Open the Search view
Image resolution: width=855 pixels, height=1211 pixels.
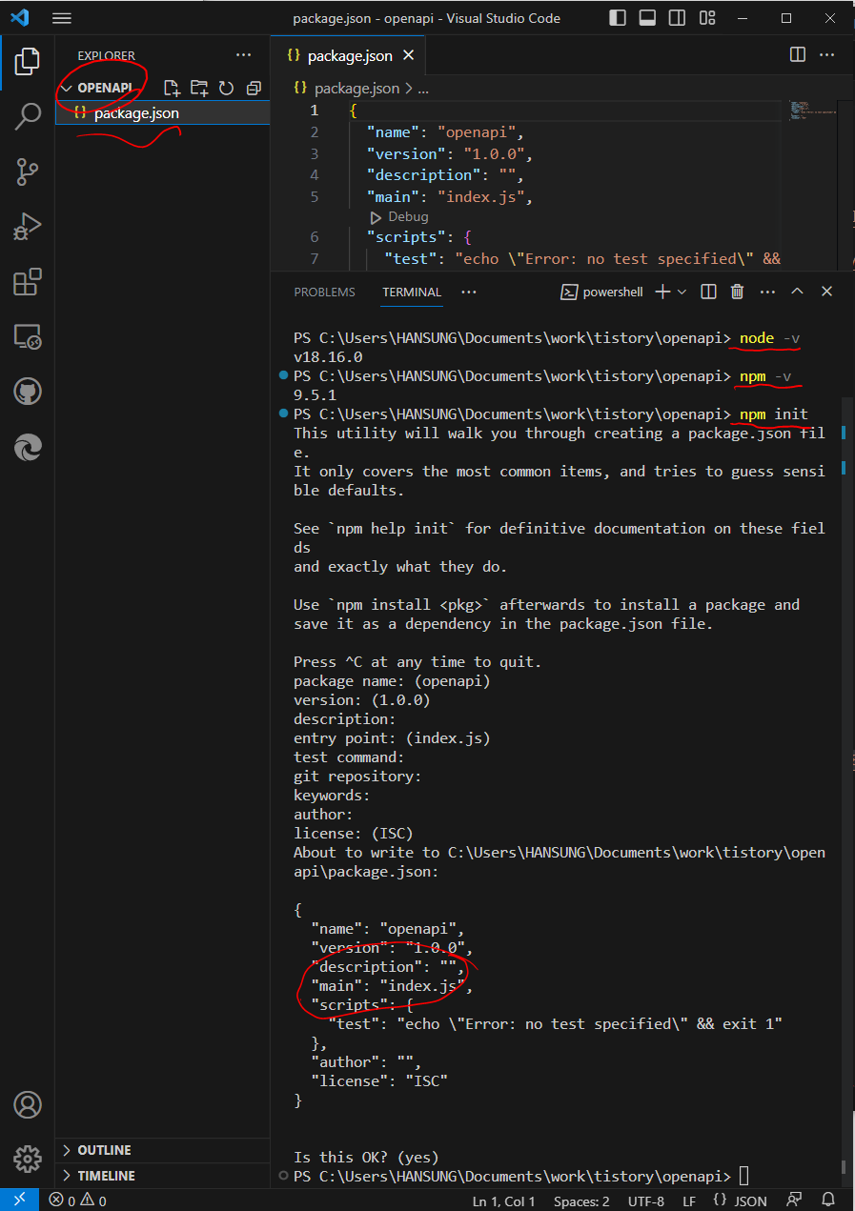[28, 117]
